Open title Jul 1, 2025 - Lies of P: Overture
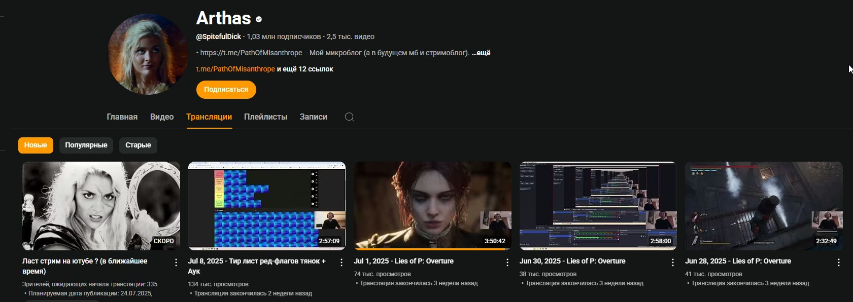The image size is (853, 302). [403, 261]
